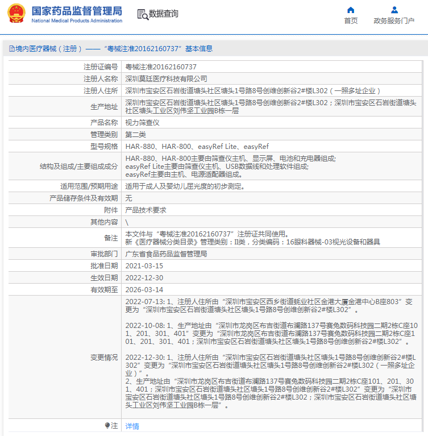Screen dimensions: 428x436
Task: Click the 2022-07-13 change record entry
Action: (269, 306)
